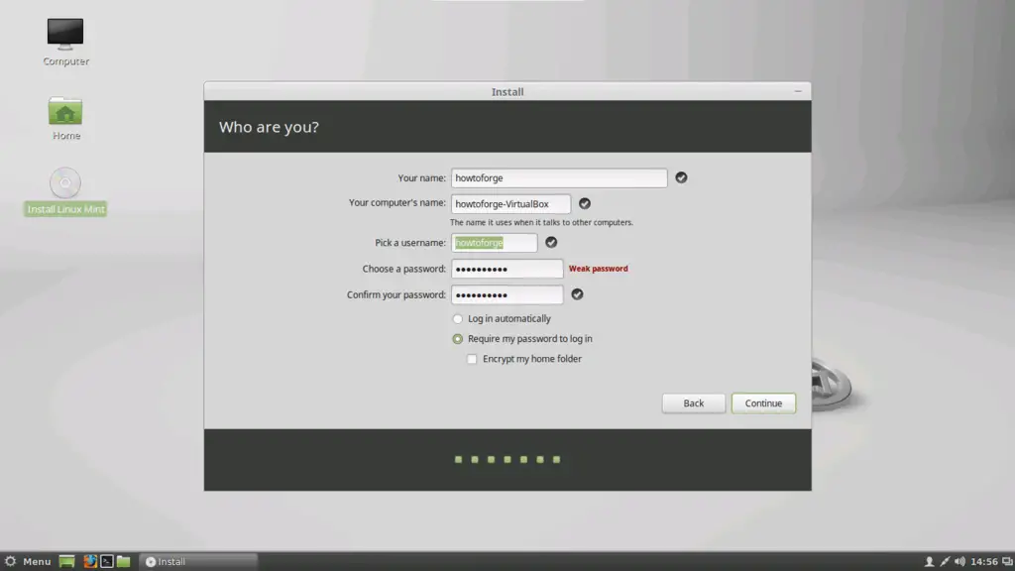The width and height of the screenshot is (1015, 571).
Task: Open the Mint Menu button
Action: click(x=28, y=561)
